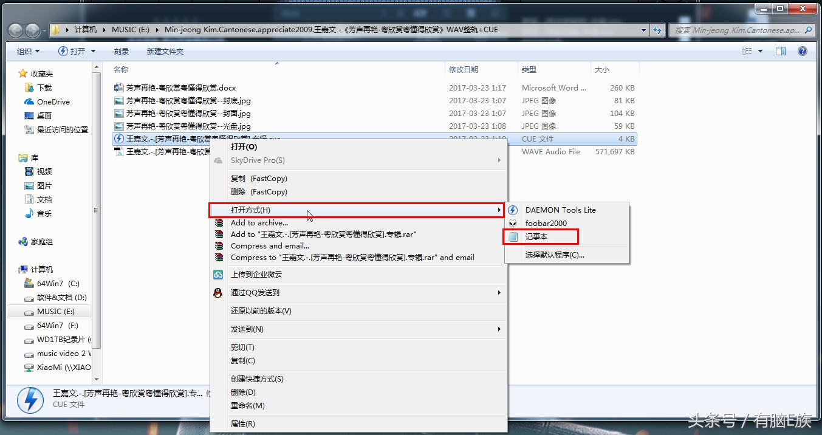Toggle the preview pane icon
This screenshot has width=822, height=435.
pyautogui.click(x=780, y=51)
